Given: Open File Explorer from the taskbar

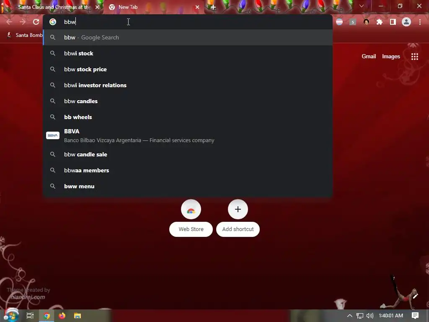Looking at the screenshot, I should pyautogui.click(x=78, y=316).
